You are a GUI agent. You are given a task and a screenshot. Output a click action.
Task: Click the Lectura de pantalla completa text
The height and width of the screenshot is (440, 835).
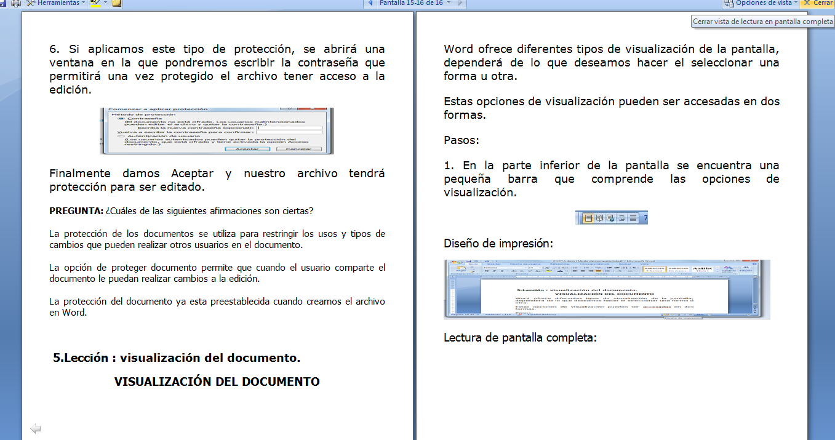coord(520,338)
